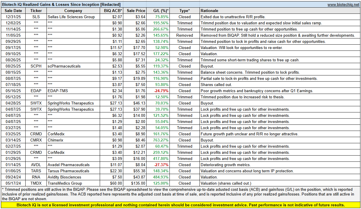Select the Rationale column header
Image resolution: width=361 pixels, height=209 pixels.
(x=209, y=11)
